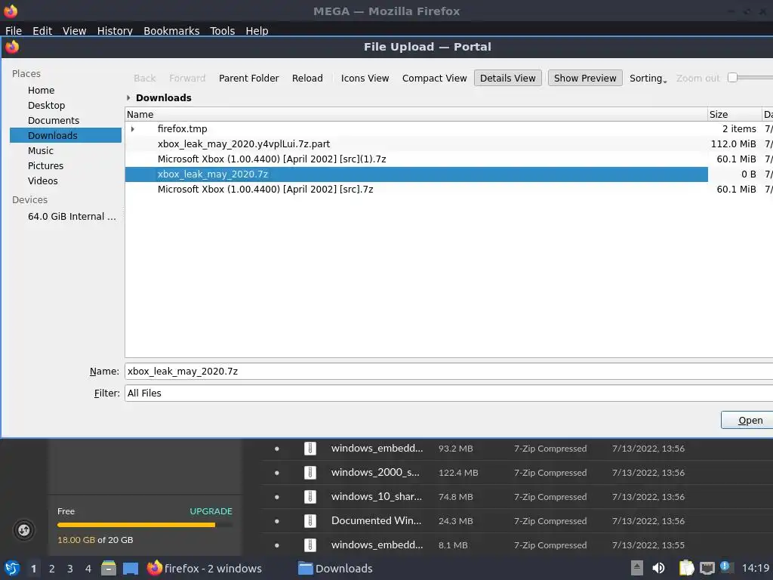
Task: Select Downloads in Places sidebar
Action: pos(66,135)
